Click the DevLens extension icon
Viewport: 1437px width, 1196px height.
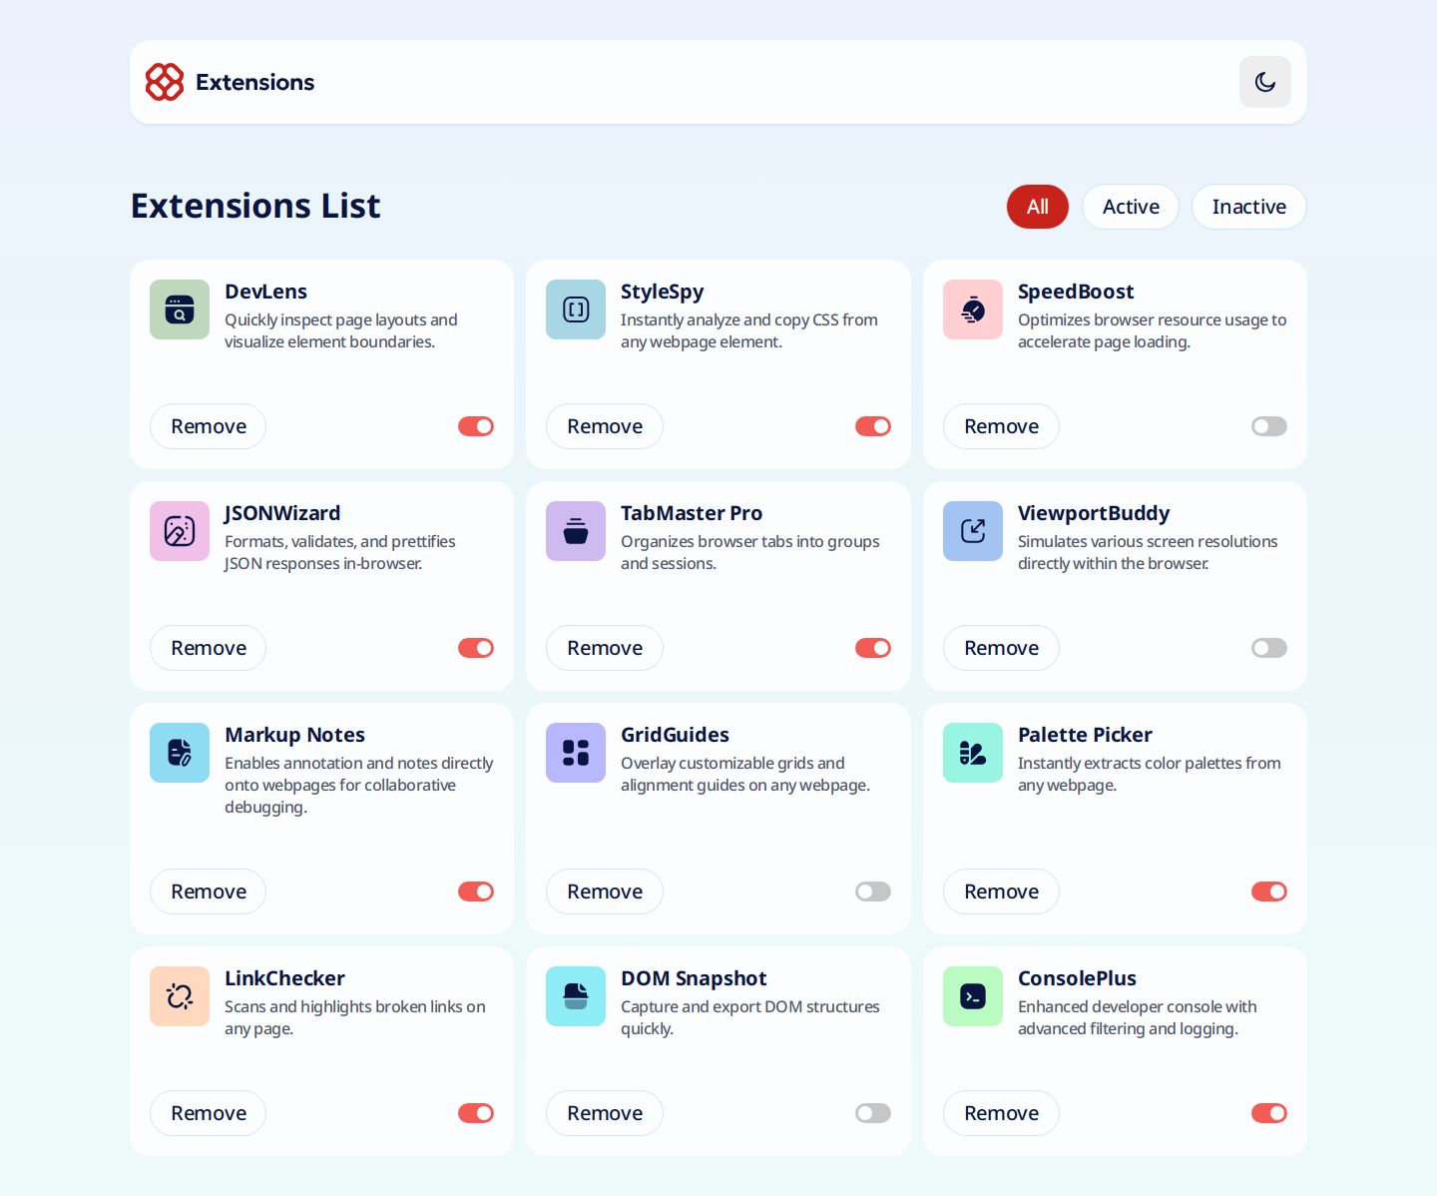(180, 309)
